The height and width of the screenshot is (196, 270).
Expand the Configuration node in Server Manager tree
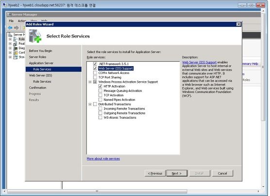[x=10, y=53]
